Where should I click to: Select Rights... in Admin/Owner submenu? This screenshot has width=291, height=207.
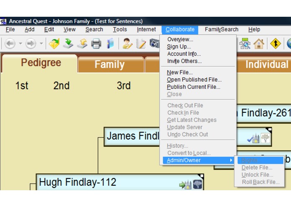[x=260, y=160]
